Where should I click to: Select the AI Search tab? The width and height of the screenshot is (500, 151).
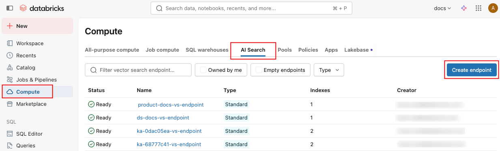coord(253,50)
